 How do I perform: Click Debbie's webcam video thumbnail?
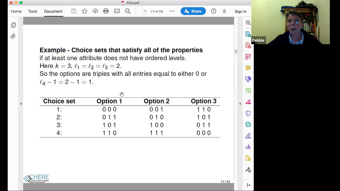click(291, 22)
